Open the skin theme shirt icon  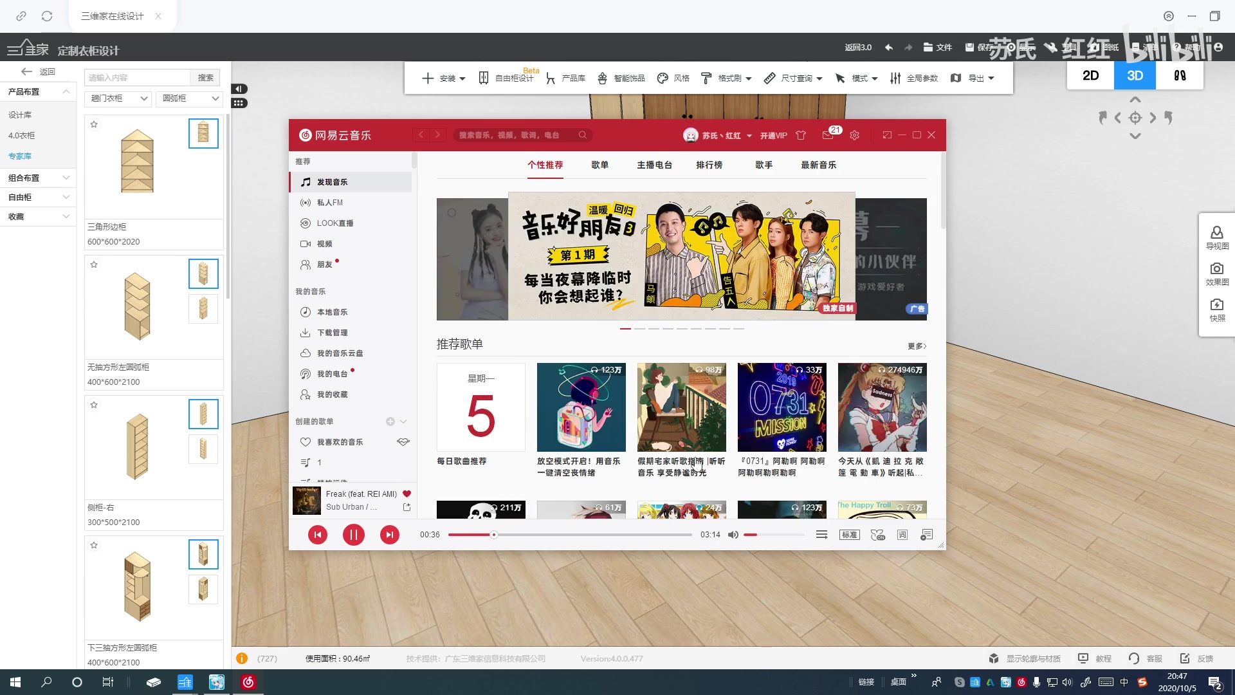coord(801,135)
